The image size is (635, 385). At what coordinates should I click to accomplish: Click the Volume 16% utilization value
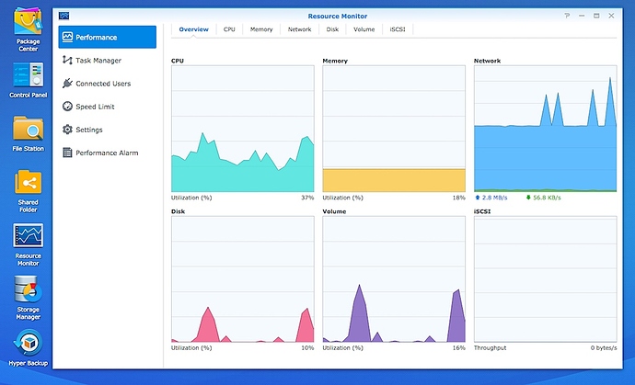click(459, 348)
